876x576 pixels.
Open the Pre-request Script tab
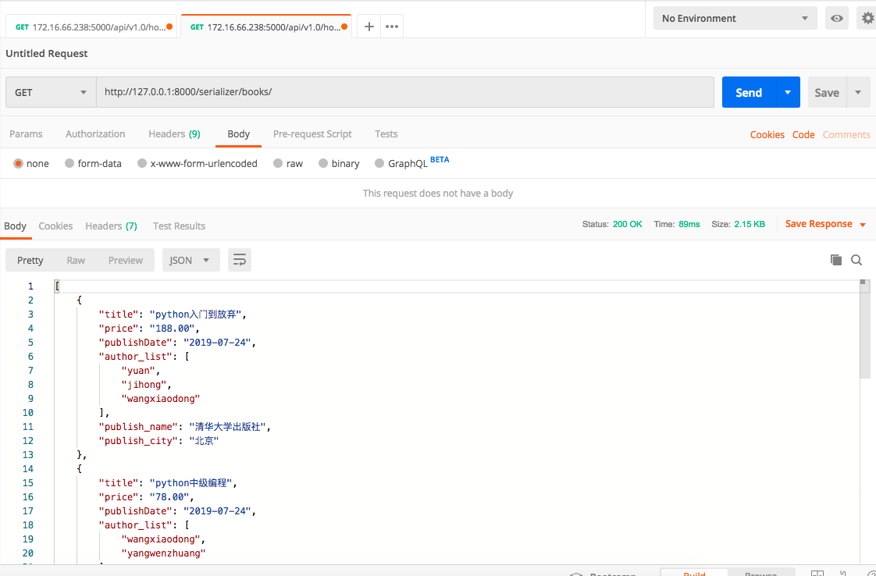point(312,134)
